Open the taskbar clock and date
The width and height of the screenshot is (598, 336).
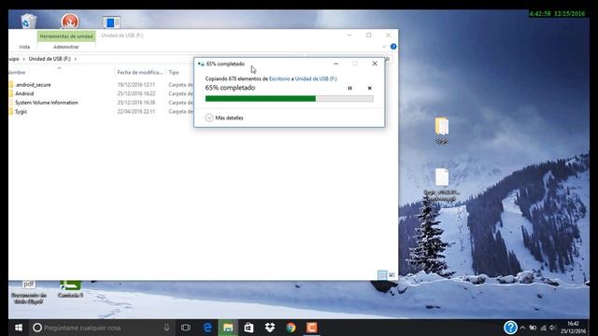(573, 328)
